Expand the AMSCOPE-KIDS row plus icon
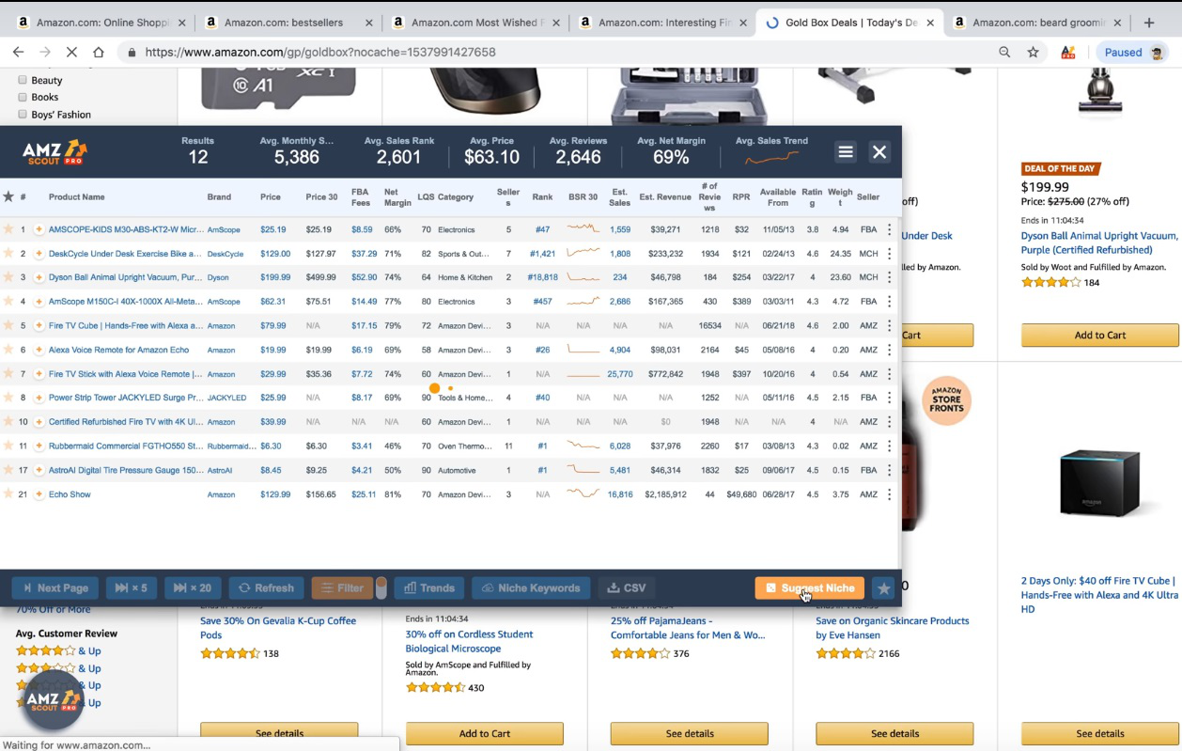The image size is (1182, 751). click(39, 229)
